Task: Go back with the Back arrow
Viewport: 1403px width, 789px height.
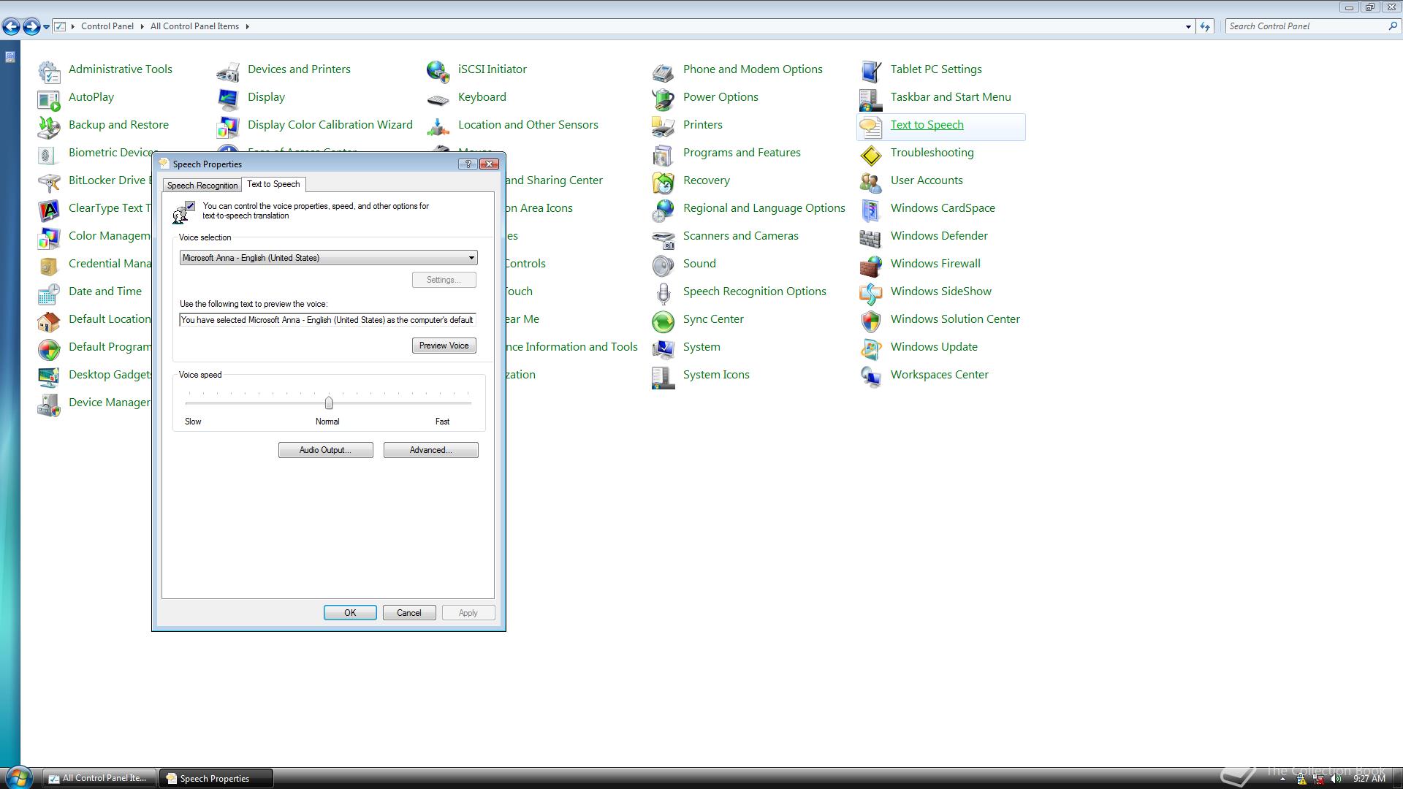Action: 11,27
